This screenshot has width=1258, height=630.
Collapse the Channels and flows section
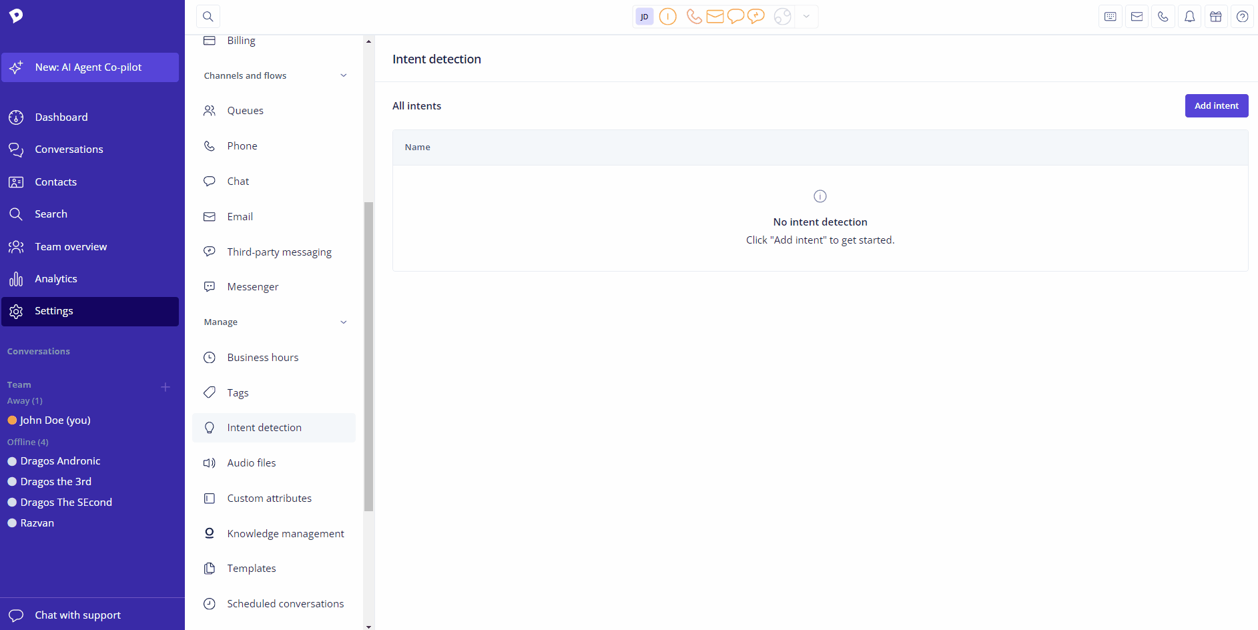[344, 75]
